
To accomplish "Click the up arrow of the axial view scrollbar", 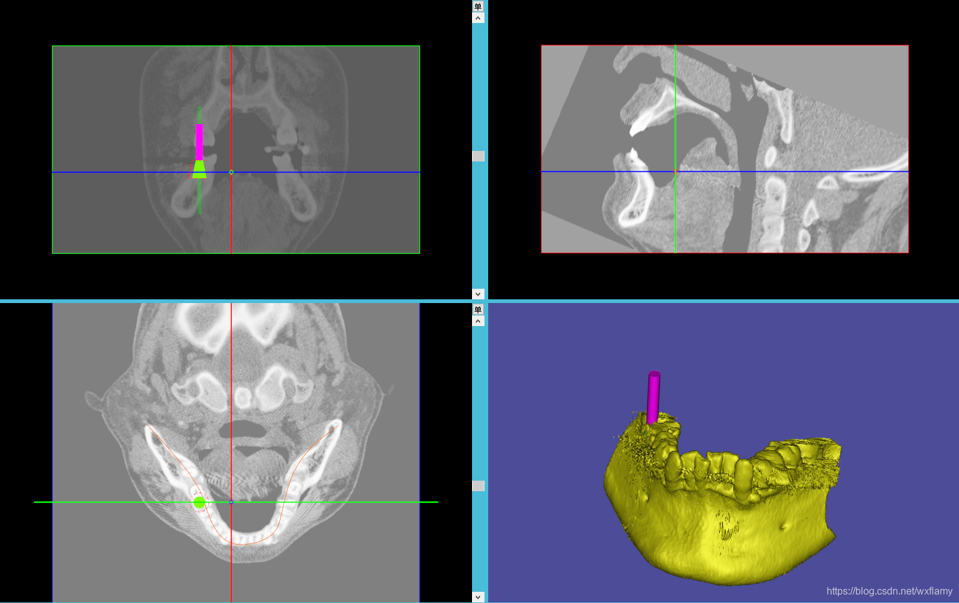I will click(478, 321).
